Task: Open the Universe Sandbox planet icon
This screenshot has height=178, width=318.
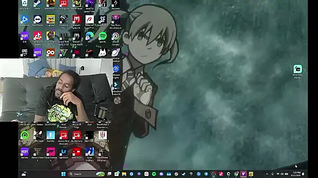Action: click(116, 55)
